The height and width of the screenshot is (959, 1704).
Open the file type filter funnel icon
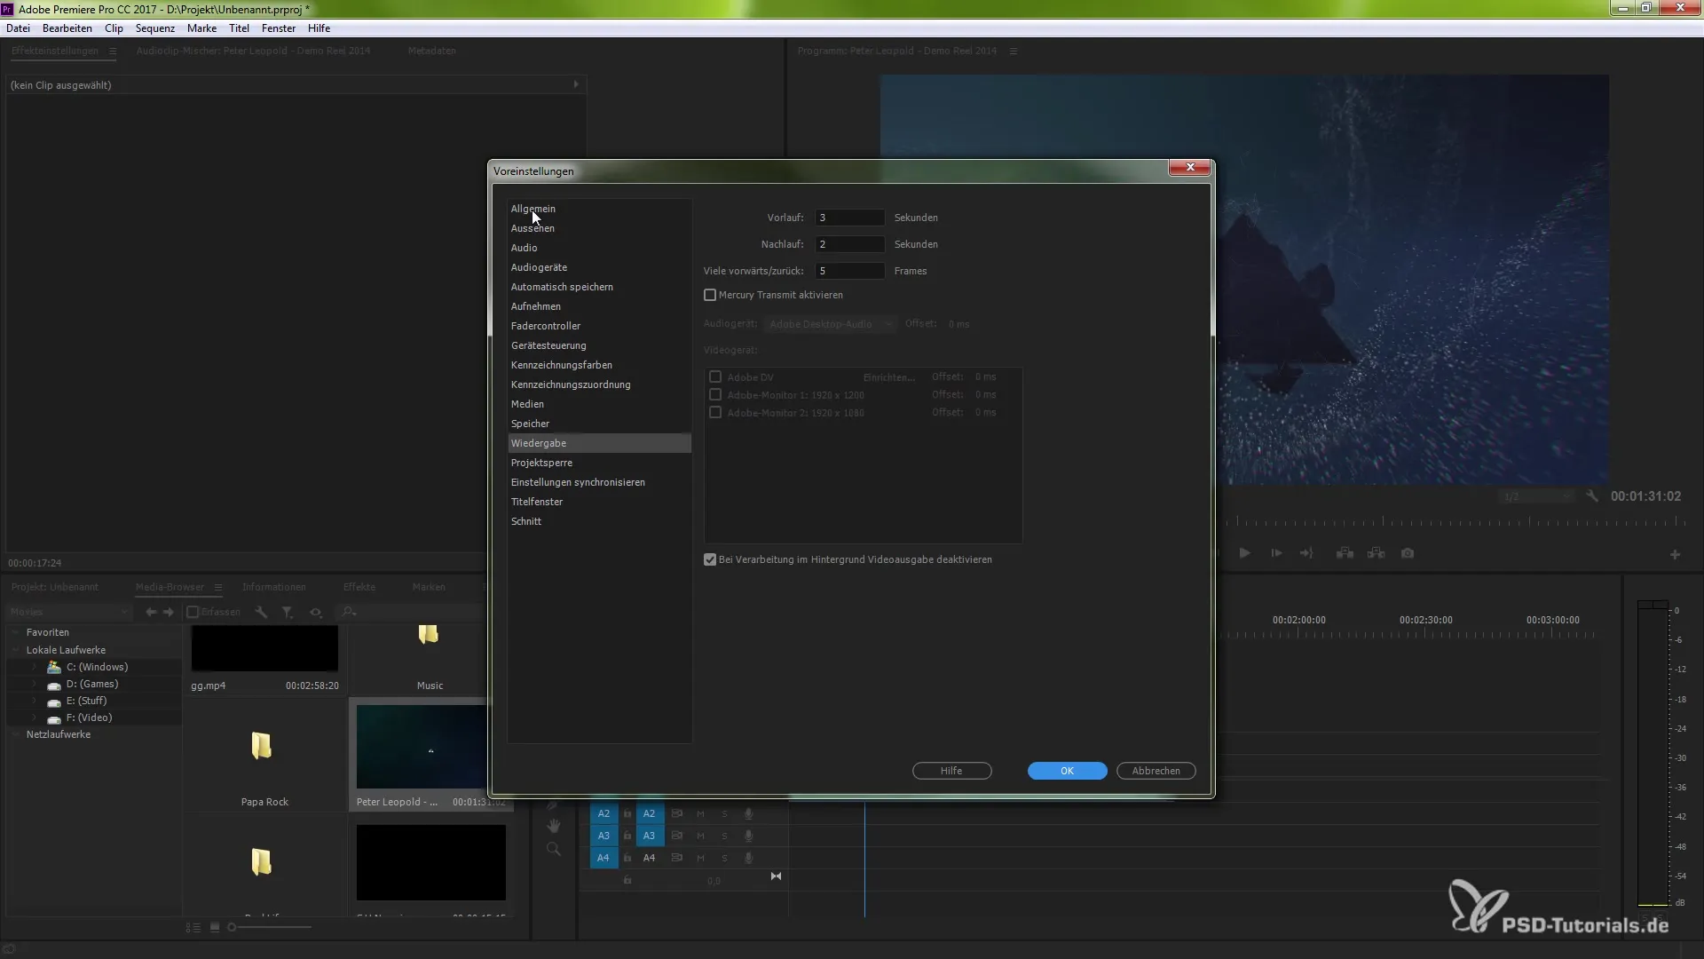288,612
